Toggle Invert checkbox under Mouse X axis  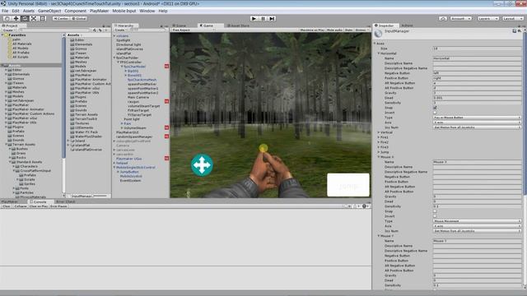coord(435,216)
